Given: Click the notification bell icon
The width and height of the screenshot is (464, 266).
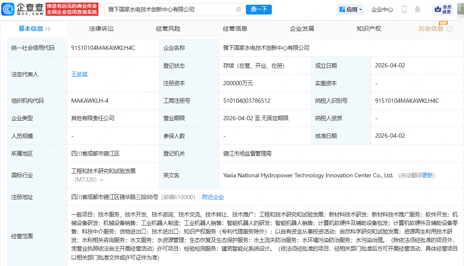Looking at the screenshot, I should 417,9.
